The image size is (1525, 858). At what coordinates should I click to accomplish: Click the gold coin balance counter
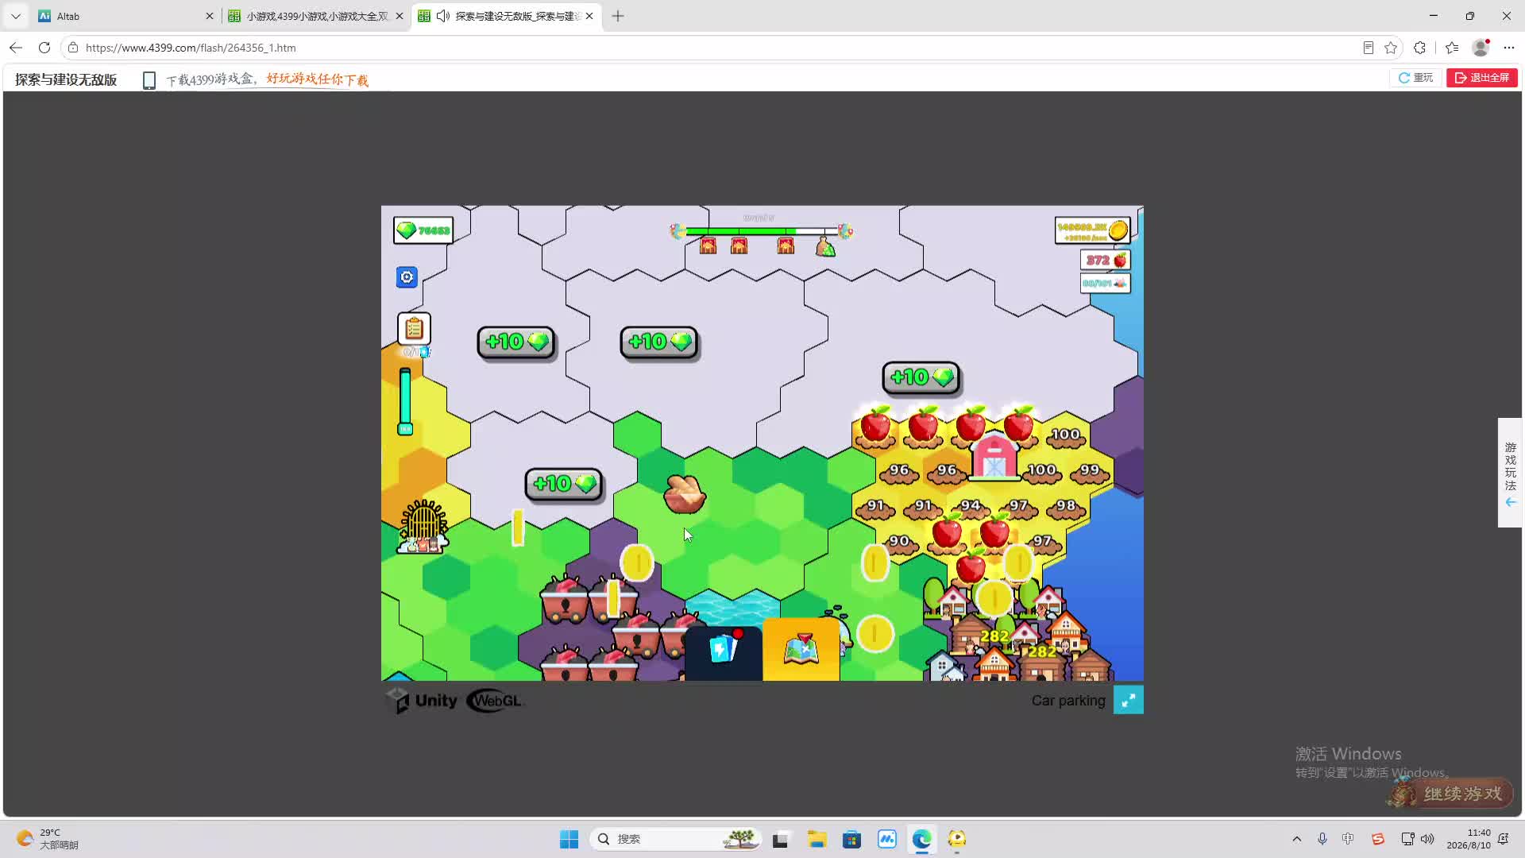point(1093,230)
